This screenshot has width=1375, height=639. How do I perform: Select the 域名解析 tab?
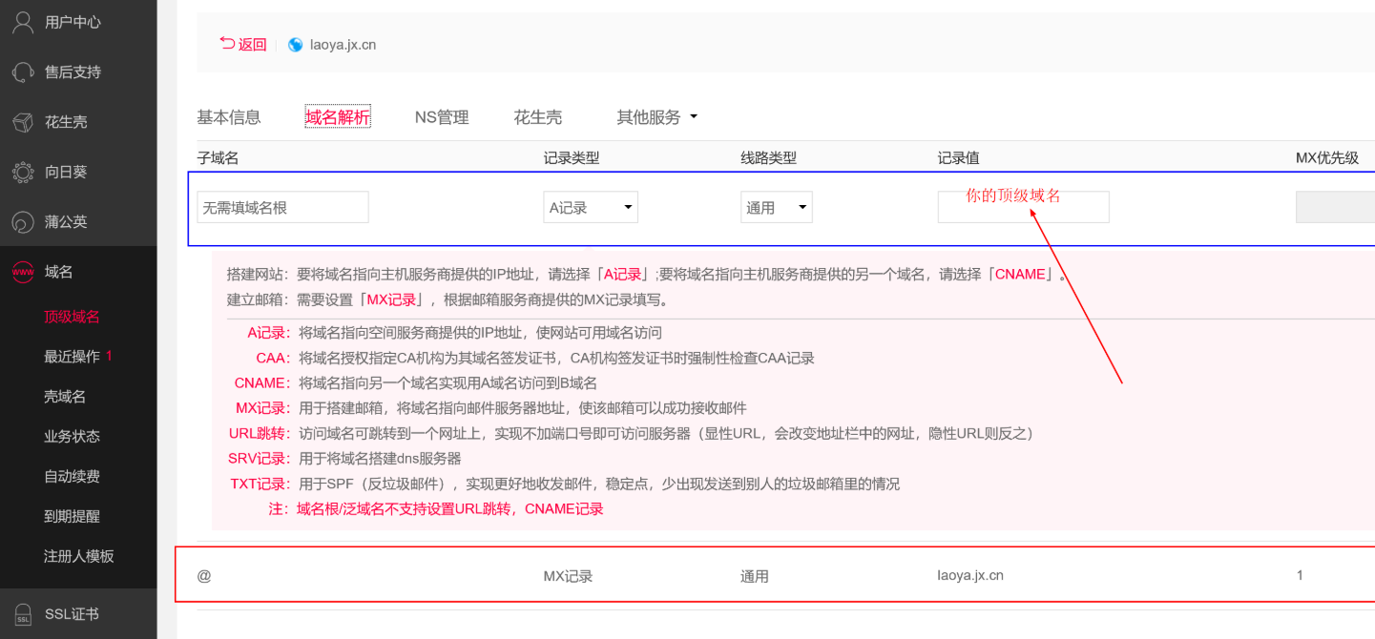(x=337, y=116)
